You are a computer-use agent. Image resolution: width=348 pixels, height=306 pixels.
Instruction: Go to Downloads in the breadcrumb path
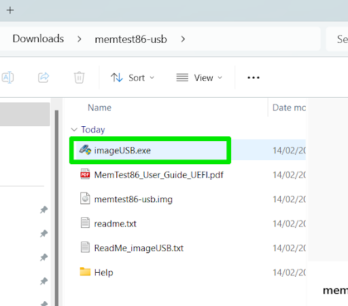click(38, 39)
